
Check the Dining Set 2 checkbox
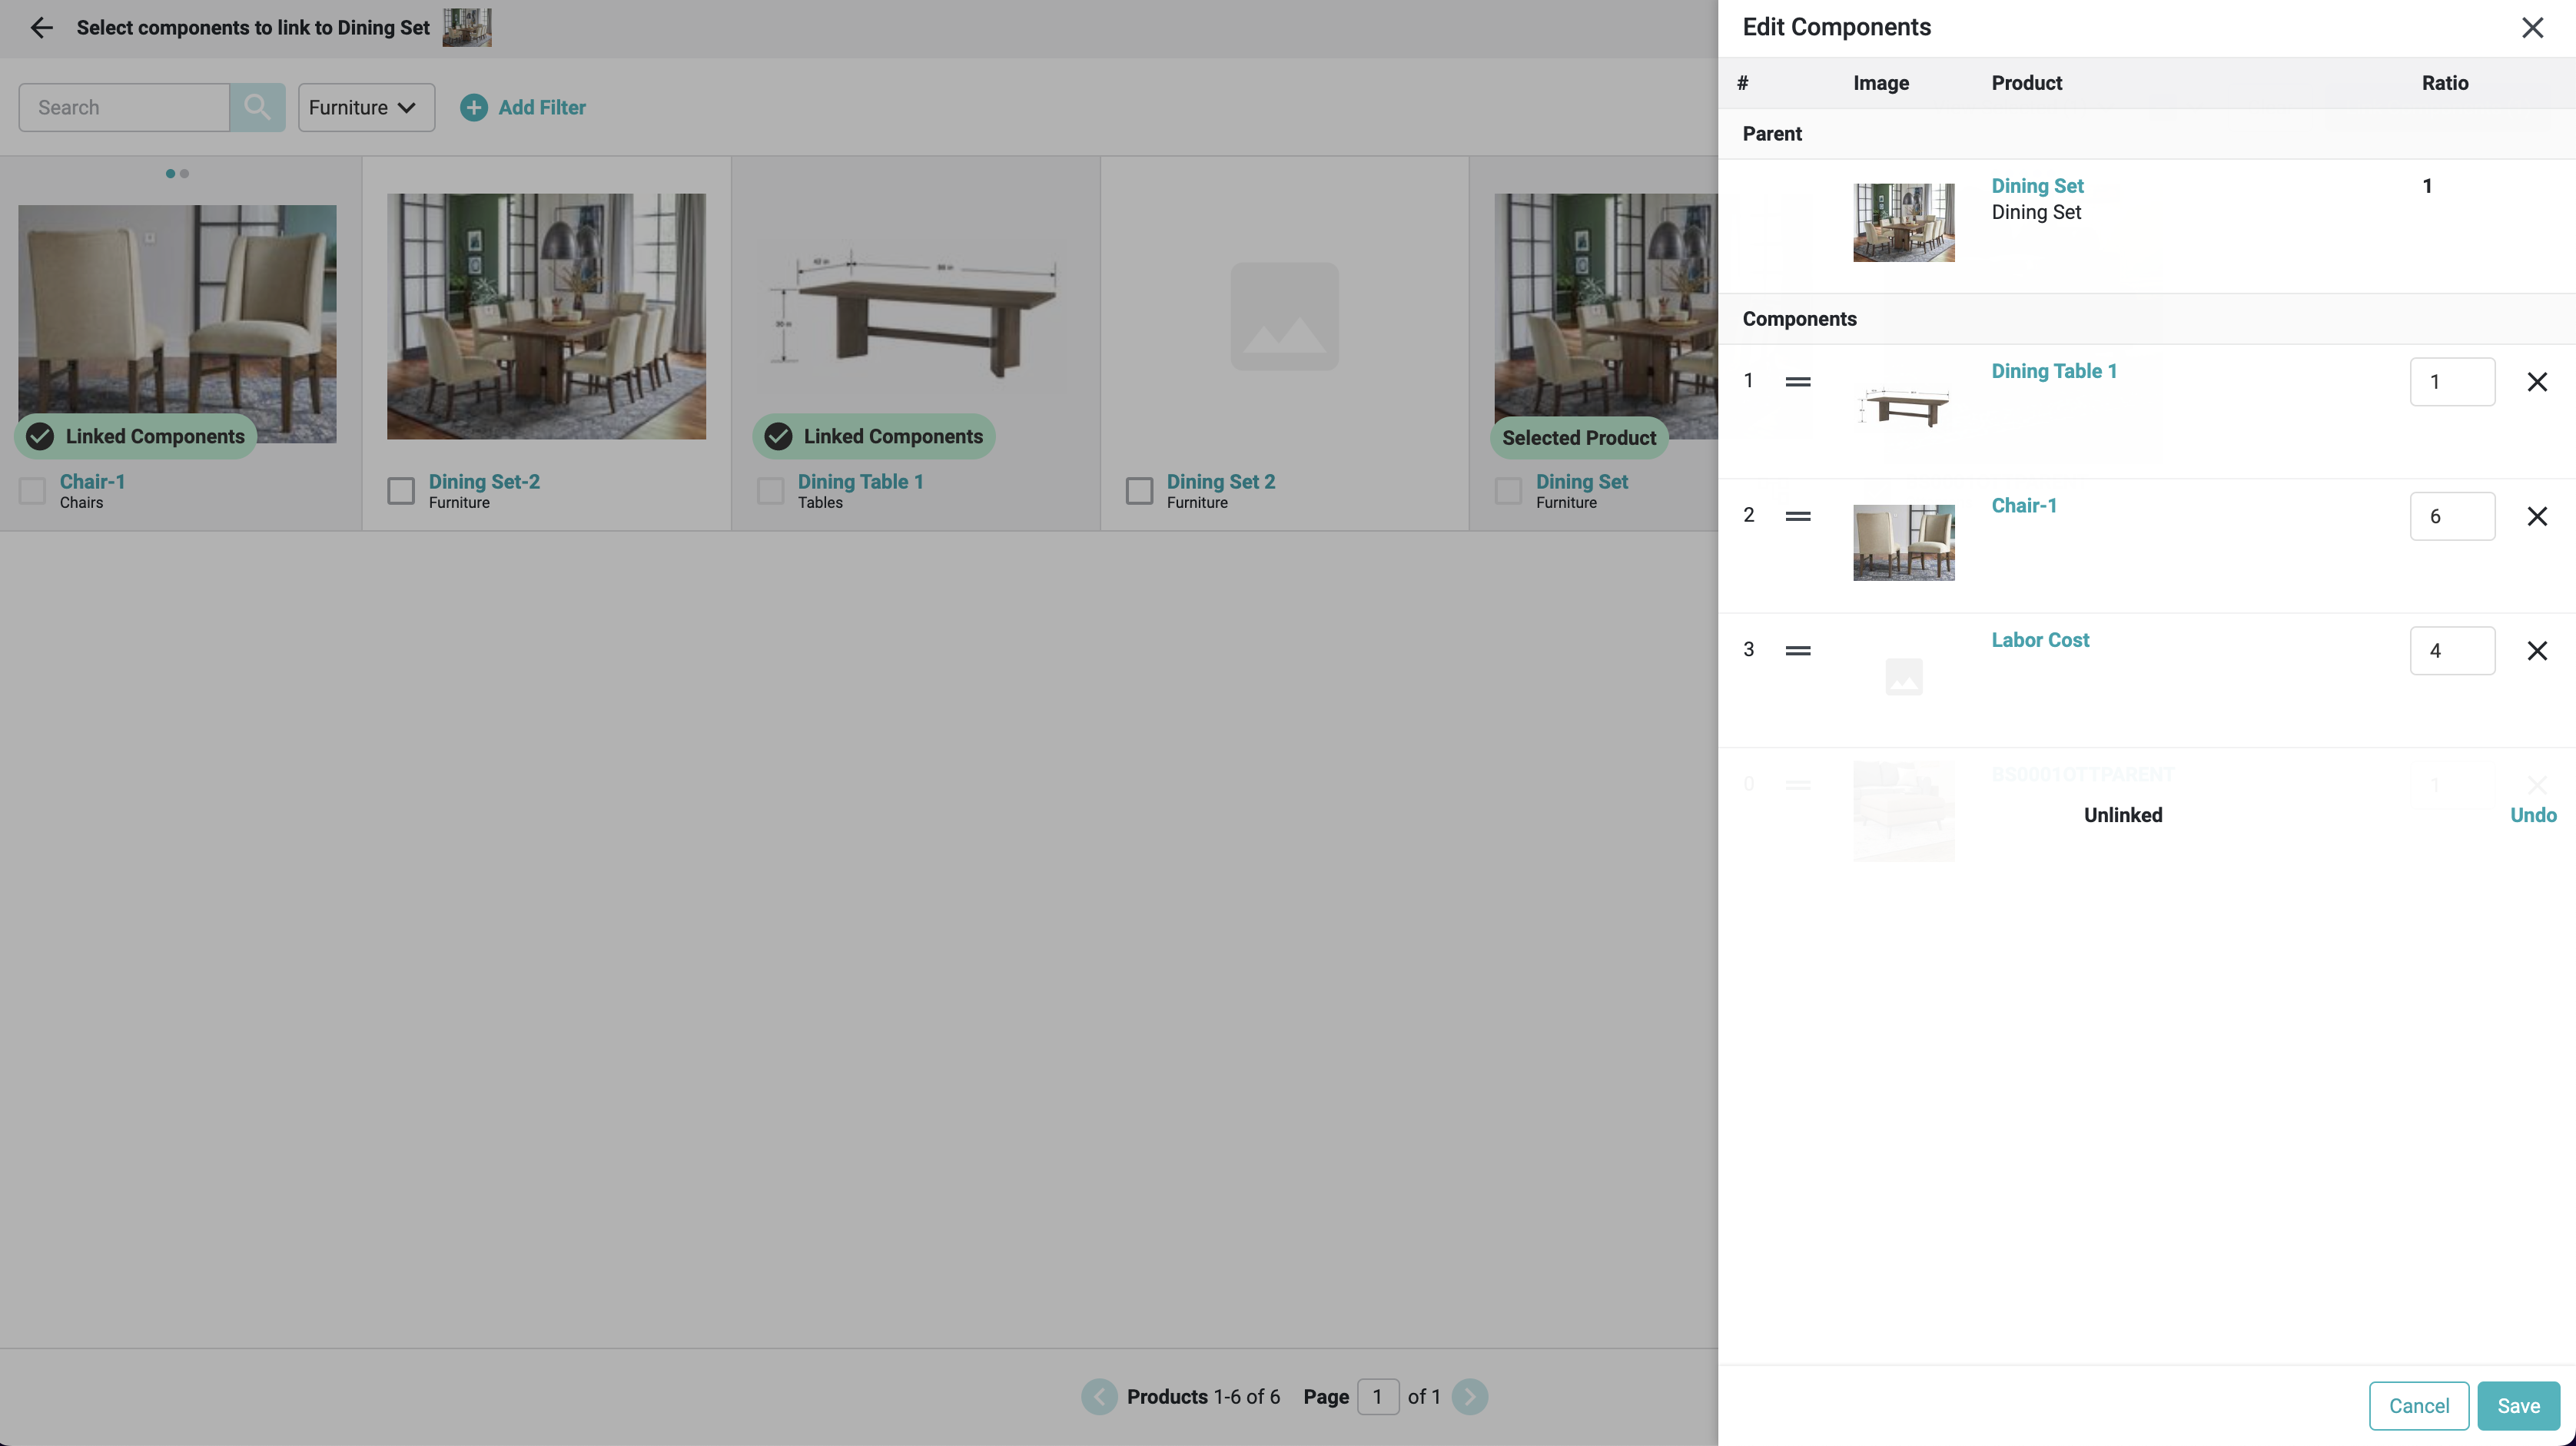pos(1139,491)
